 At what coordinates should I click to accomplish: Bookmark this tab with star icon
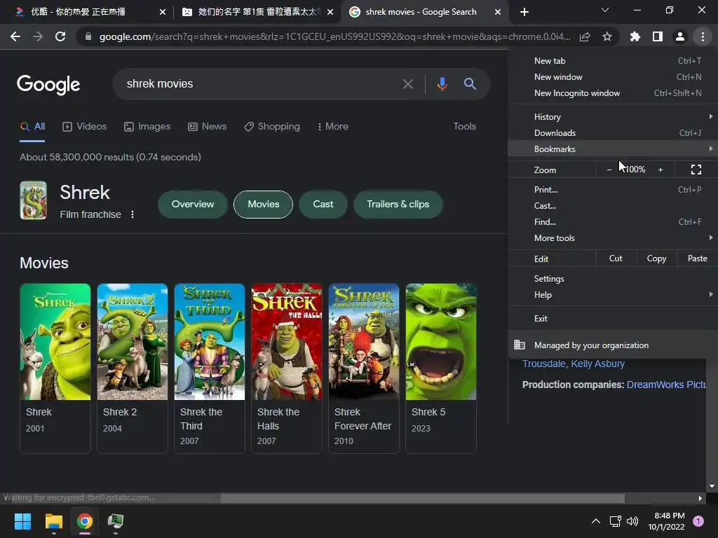pyautogui.click(x=607, y=36)
